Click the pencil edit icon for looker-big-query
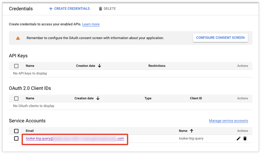The image size is (261, 154). click(238, 139)
